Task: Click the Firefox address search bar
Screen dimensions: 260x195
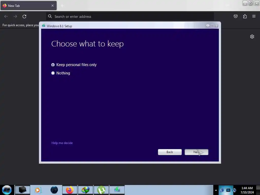Action: [x=130, y=17]
